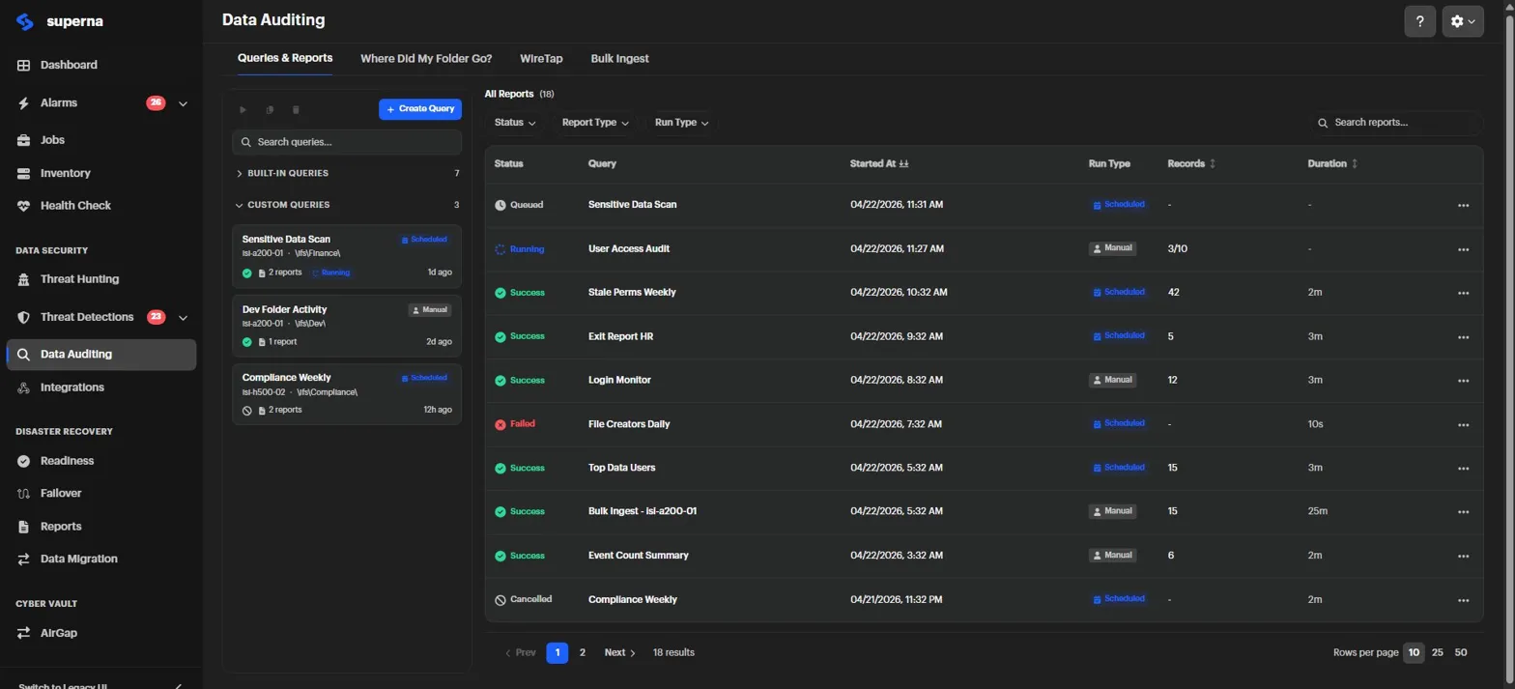Expand the Threat Detections submenu chevron

[183, 317]
